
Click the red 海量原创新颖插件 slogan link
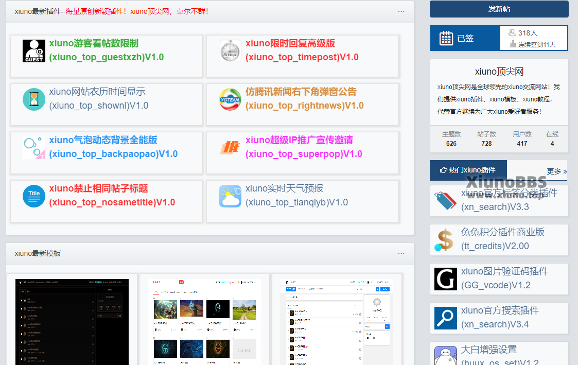(x=137, y=11)
